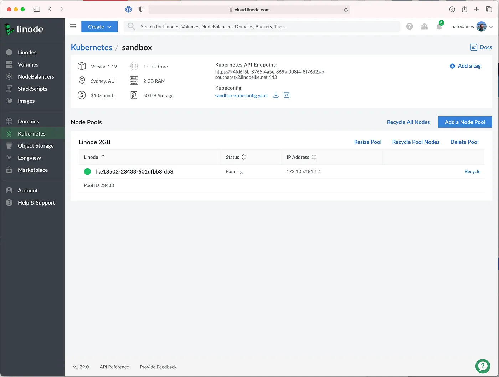Click the Object Storage bucket icon
The width and height of the screenshot is (499, 377).
point(9,145)
